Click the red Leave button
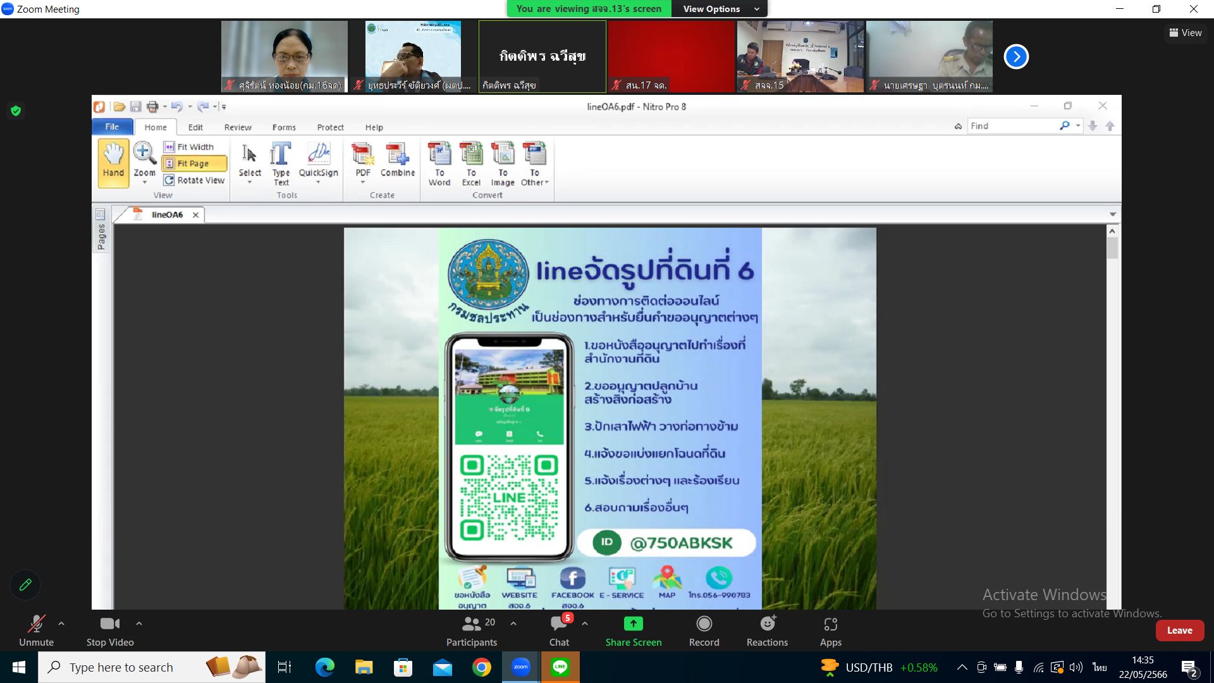The image size is (1214, 683). click(x=1179, y=631)
